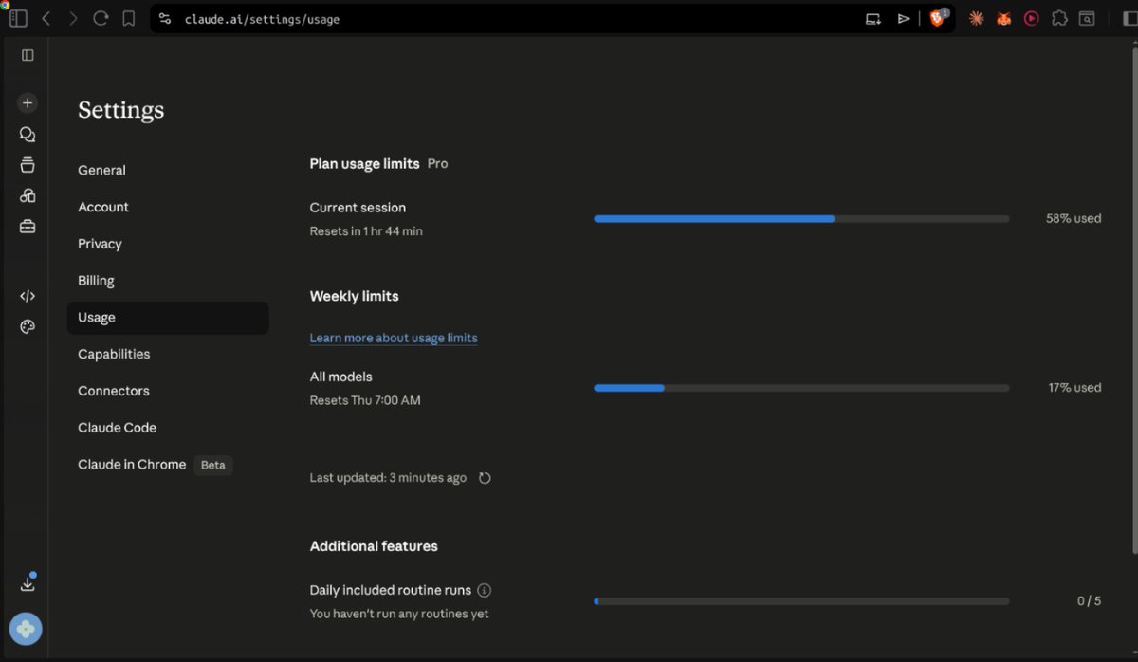Click 'Resets Thu 7:00 AM' text

365,400
